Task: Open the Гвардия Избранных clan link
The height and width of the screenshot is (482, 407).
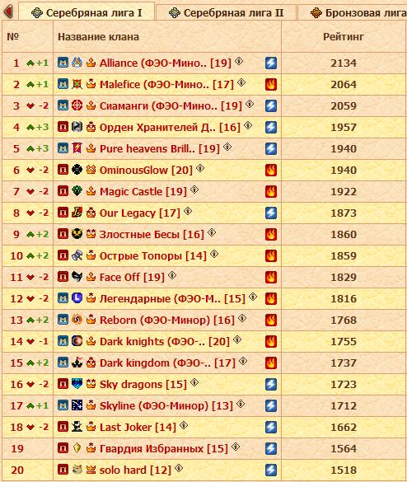Action: click(163, 448)
